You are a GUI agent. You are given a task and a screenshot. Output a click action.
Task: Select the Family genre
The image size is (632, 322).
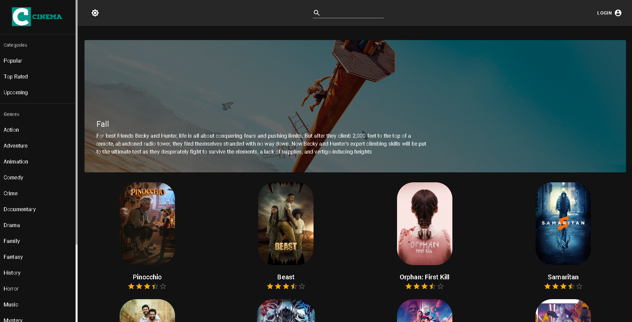[x=38, y=241]
